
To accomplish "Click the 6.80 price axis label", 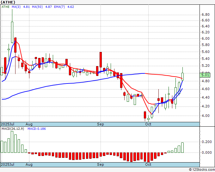I will coord(206,14).
